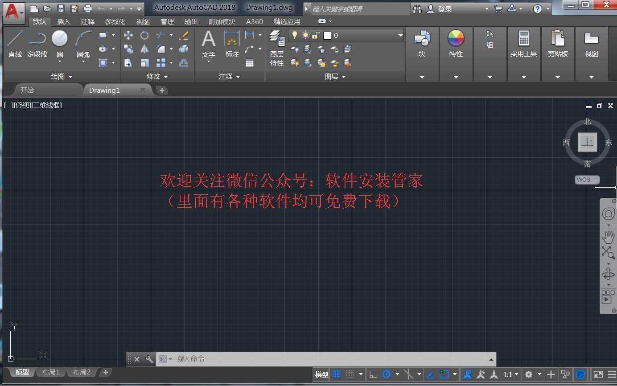Switch to the 插入 ribbon tab
This screenshot has width=617, height=386.
pos(63,21)
